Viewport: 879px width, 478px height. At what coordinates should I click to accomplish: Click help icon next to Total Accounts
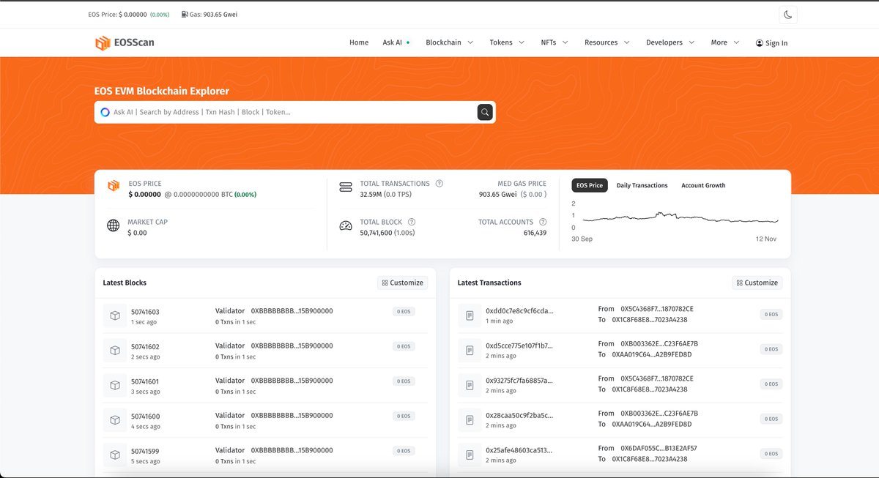(x=543, y=222)
